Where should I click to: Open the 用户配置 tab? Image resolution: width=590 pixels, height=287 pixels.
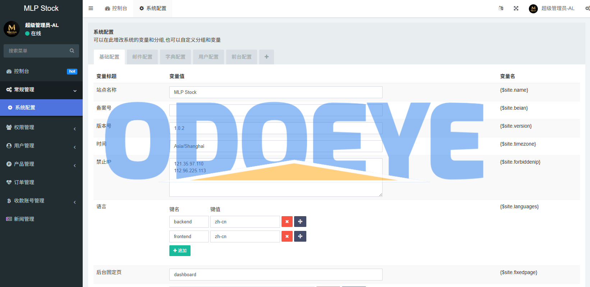click(x=209, y=57)
